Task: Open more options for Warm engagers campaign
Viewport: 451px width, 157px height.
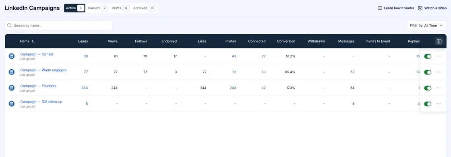Action: [x=439, y=72]
